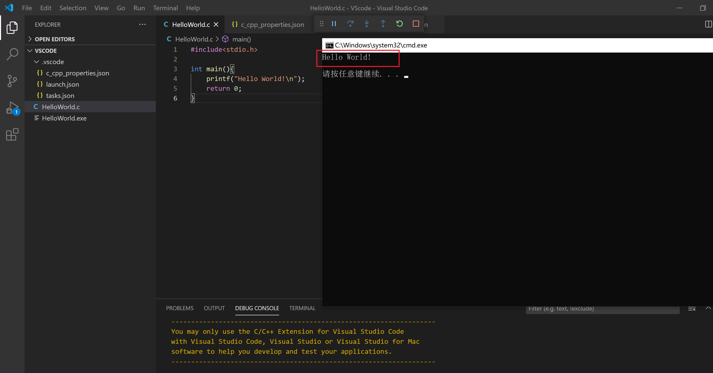
Task: Open the Source Control view
Action: click(x=12, y=81)
